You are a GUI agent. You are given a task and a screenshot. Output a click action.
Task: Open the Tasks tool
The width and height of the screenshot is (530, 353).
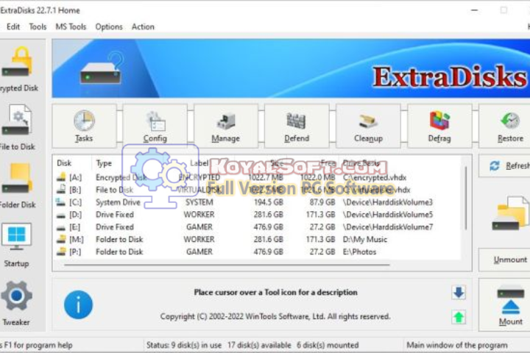click(x=84, y=126)
